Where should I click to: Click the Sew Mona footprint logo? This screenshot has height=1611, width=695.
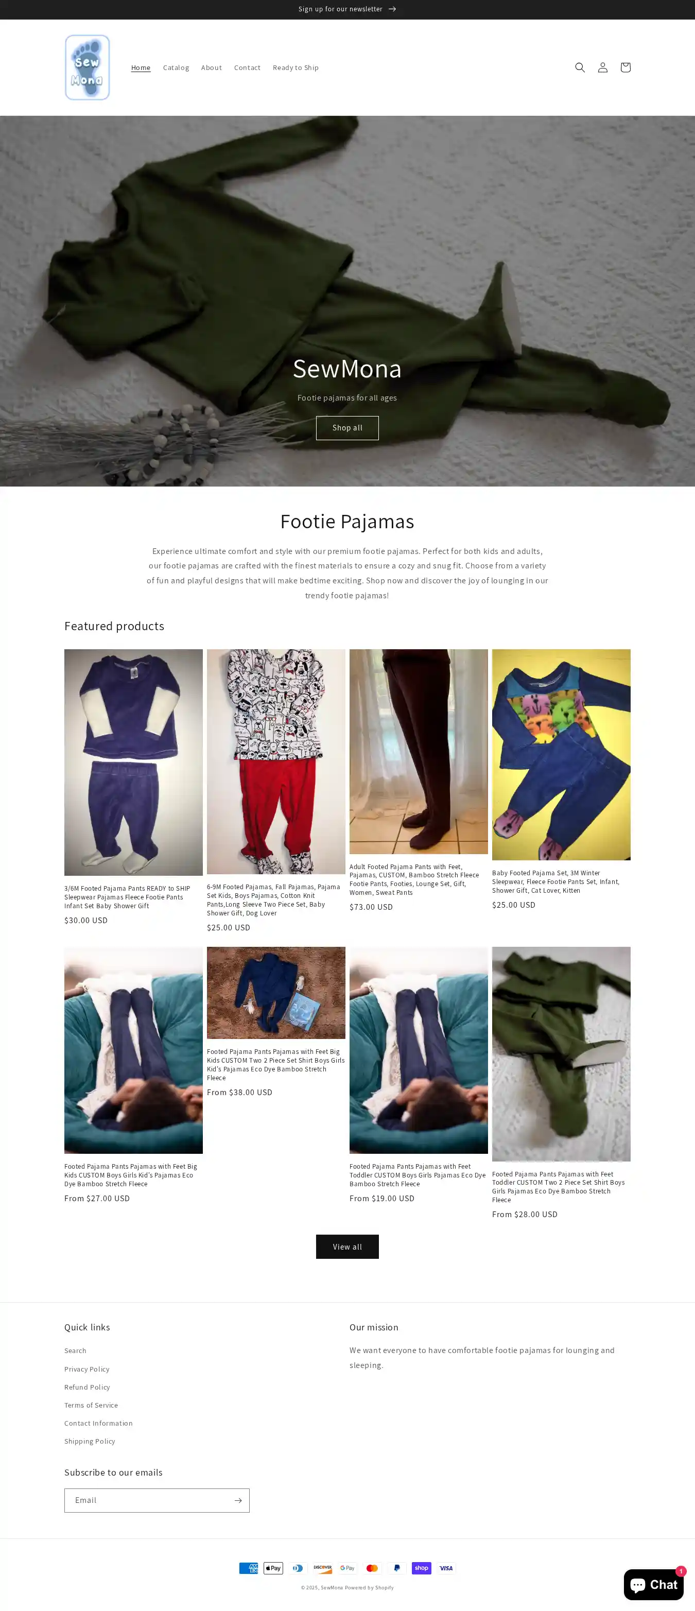(x=87, y=67)
